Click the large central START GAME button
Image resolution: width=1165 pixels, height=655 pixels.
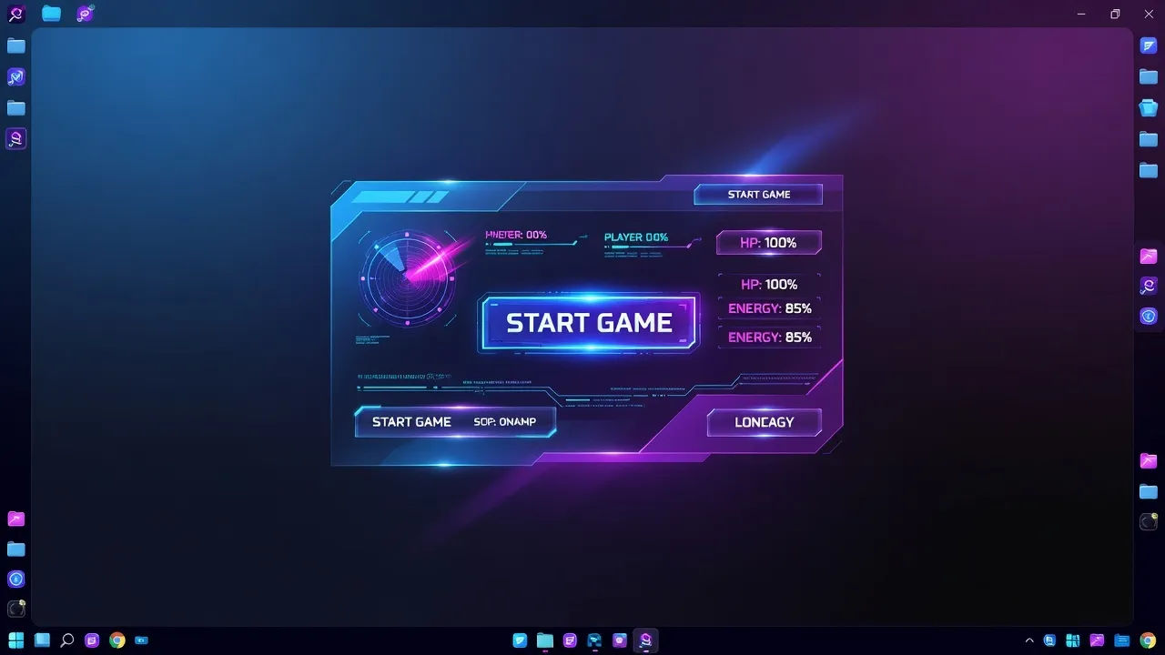point(589,323)
